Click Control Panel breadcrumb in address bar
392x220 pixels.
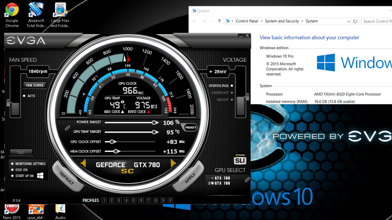(247, 21)
